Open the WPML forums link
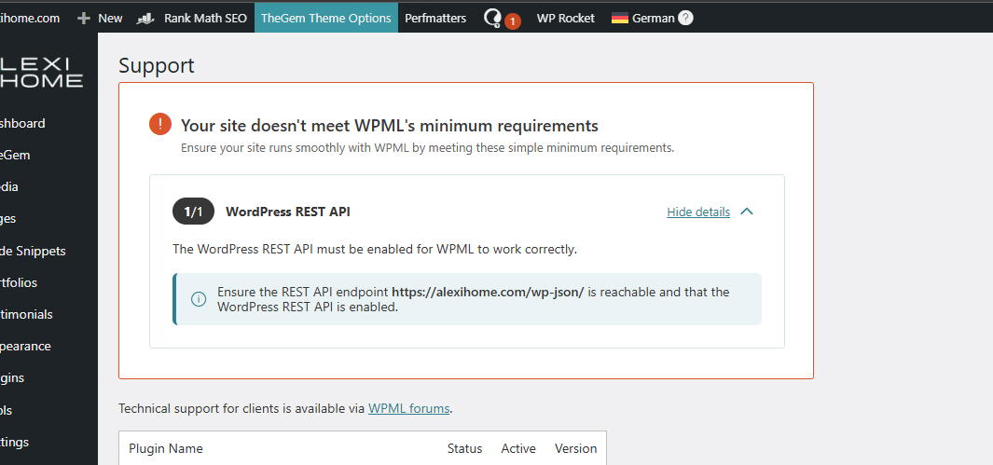This screenshot has width=993, height=465. 408,408
